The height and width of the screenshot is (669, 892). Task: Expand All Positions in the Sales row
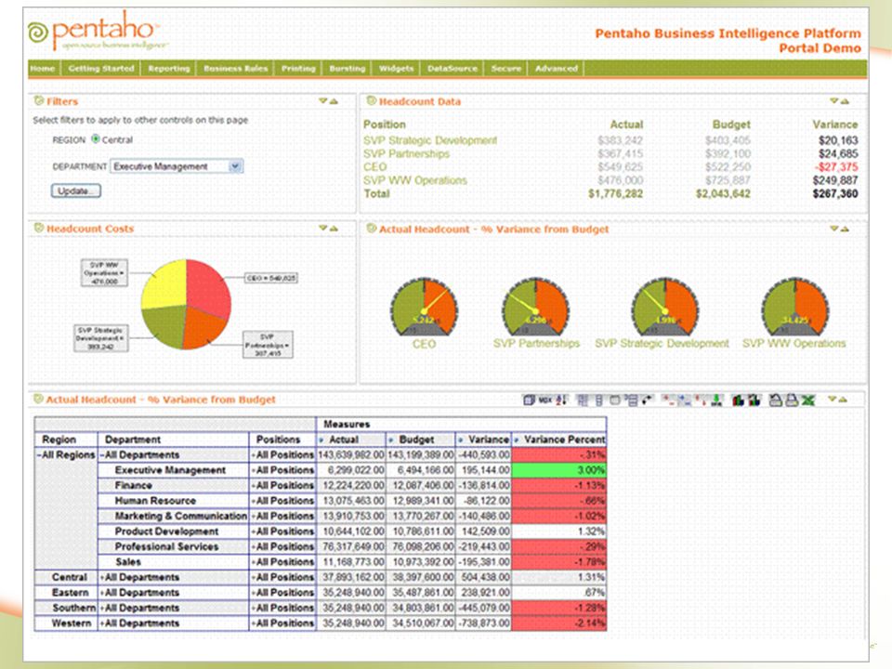pyautogui.click(x=253, y=562)
